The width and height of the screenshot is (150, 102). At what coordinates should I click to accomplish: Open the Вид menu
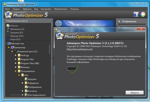click(x=36, y=9)
